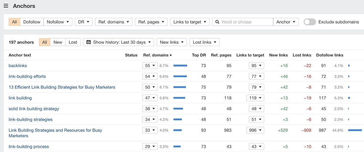This screenshot has width=364, height=152.
Task: Open the Lost links dropdown button
Action: click(x=204, y=42)
